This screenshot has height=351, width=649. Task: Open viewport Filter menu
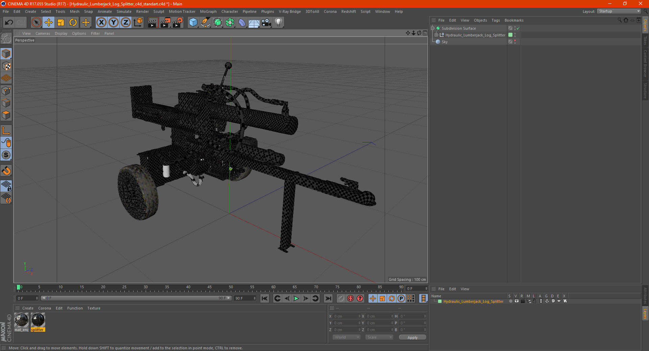[x=95, y=33]
